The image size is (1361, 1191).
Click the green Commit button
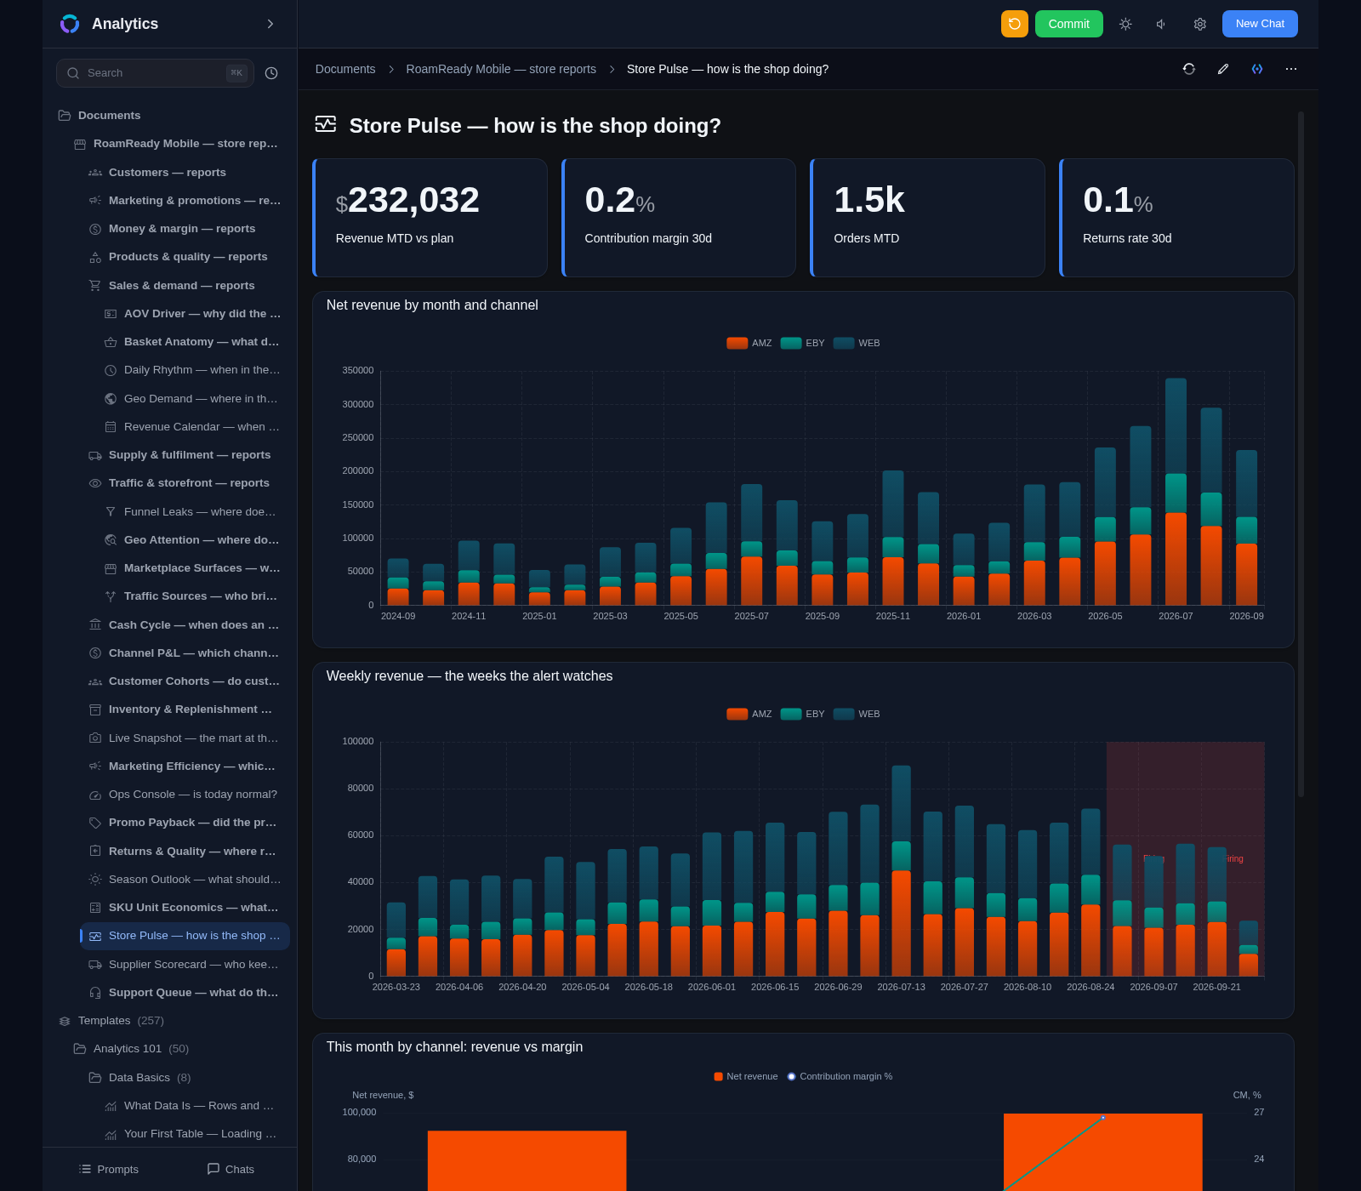[x=1068, y=24]
